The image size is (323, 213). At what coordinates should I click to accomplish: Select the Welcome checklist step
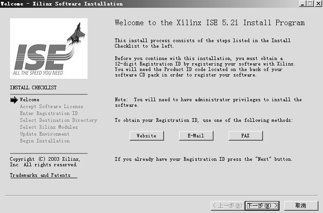(29, 100)
